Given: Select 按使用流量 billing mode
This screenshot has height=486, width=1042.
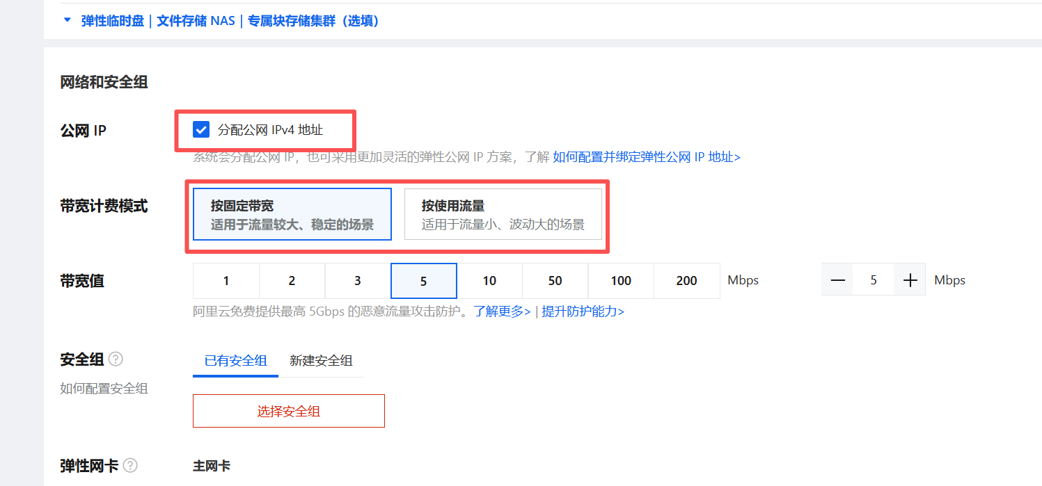Looking at the screenshot, I should (503, 214).
